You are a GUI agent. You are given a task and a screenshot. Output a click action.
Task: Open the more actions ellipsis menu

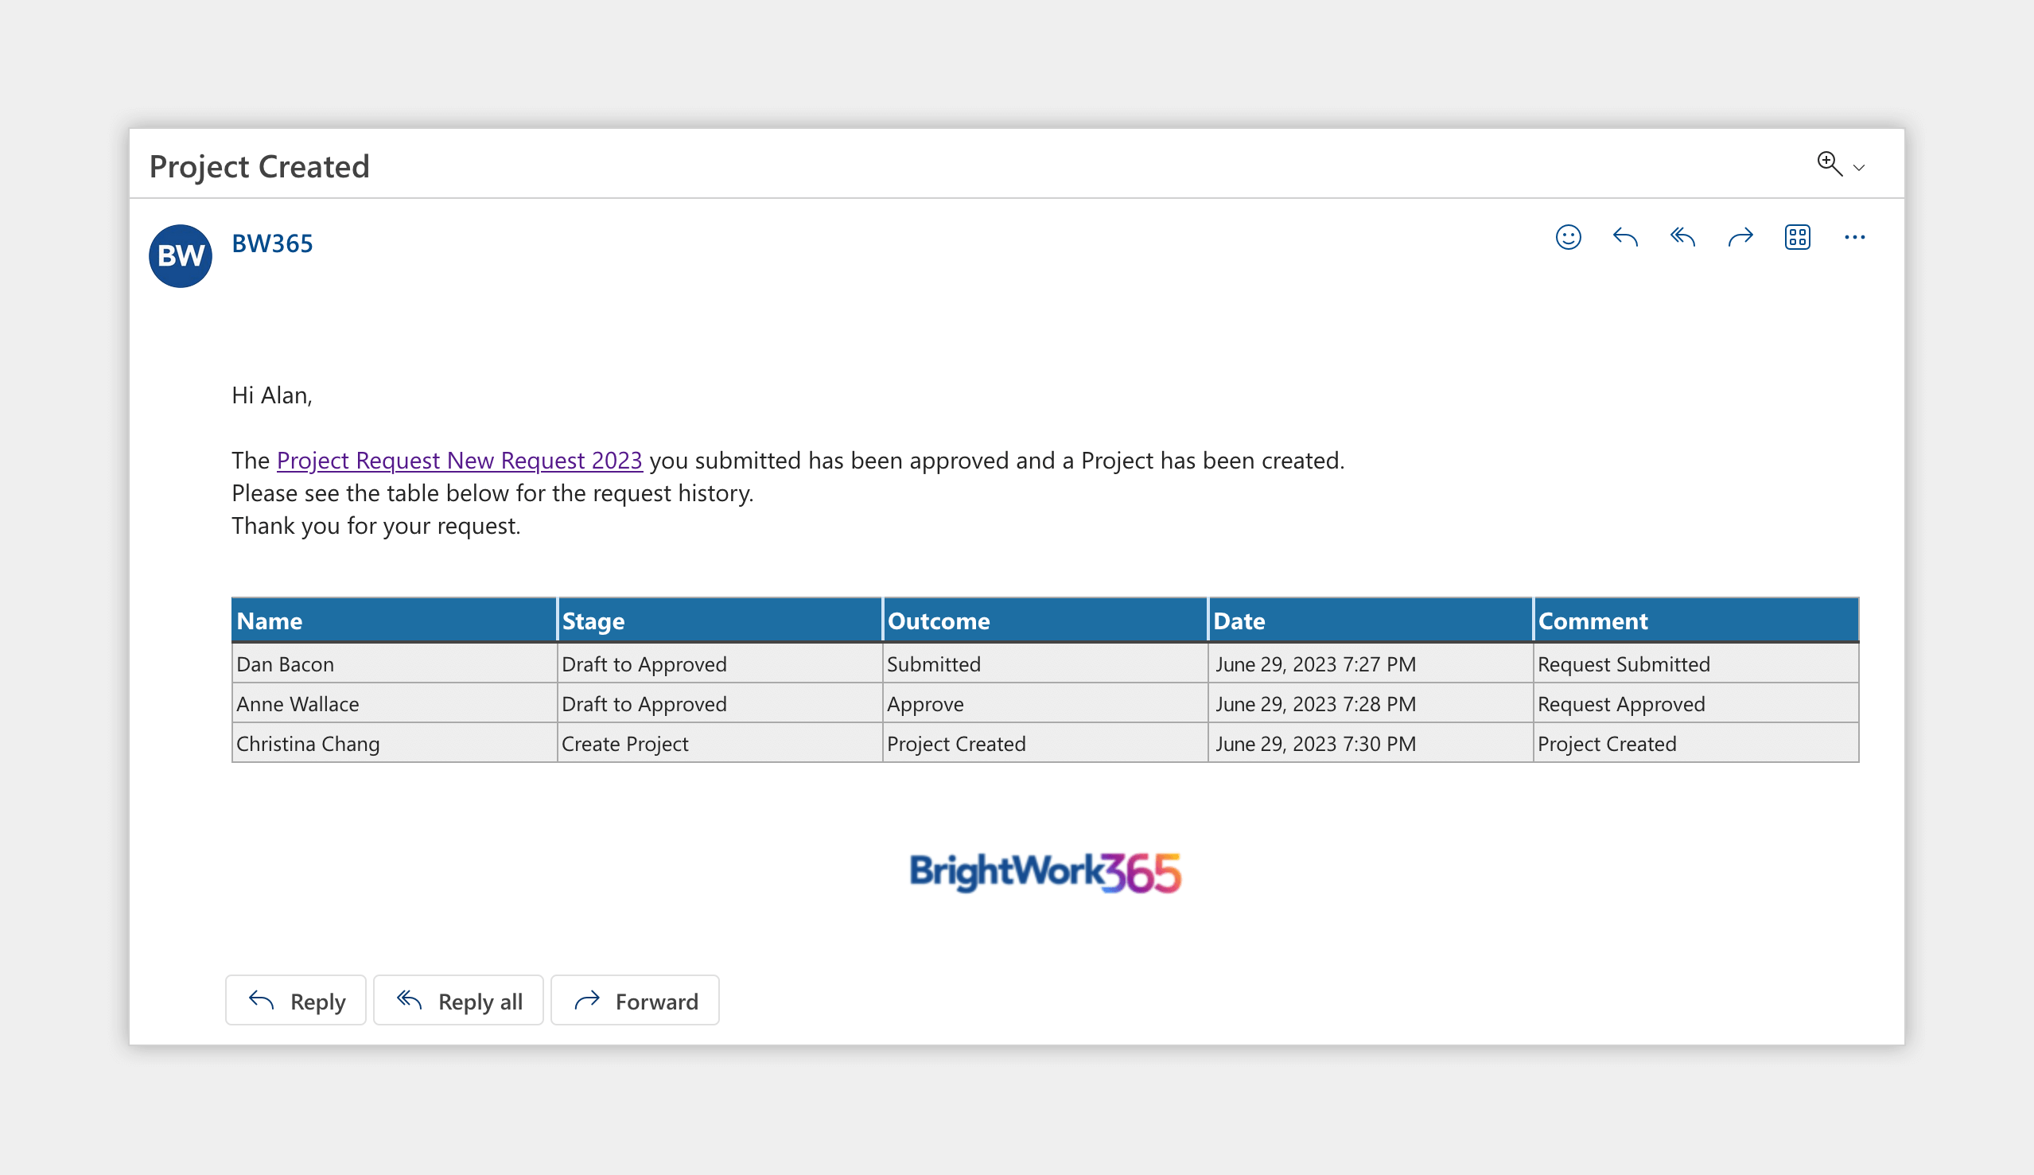1854,237
